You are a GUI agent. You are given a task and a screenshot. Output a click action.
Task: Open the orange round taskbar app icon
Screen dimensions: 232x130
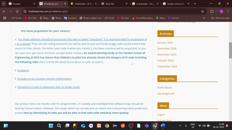[x=123, y=126]
